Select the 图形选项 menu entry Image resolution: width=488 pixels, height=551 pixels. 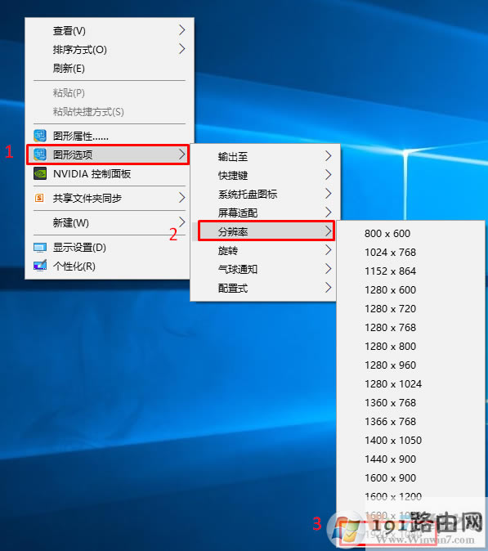tap(108, 155)
